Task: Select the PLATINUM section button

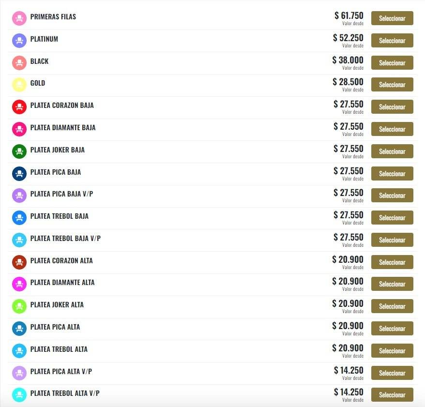Action: tap(392, 40)
